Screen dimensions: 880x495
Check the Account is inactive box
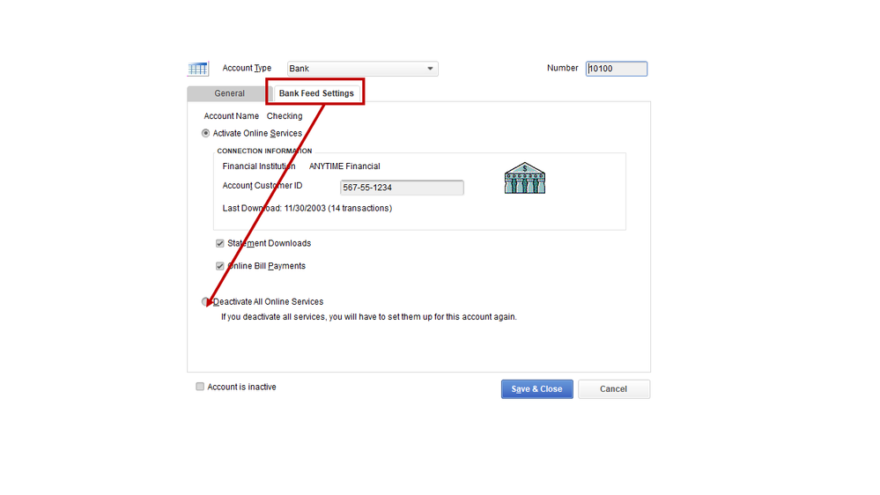point(200,387)
